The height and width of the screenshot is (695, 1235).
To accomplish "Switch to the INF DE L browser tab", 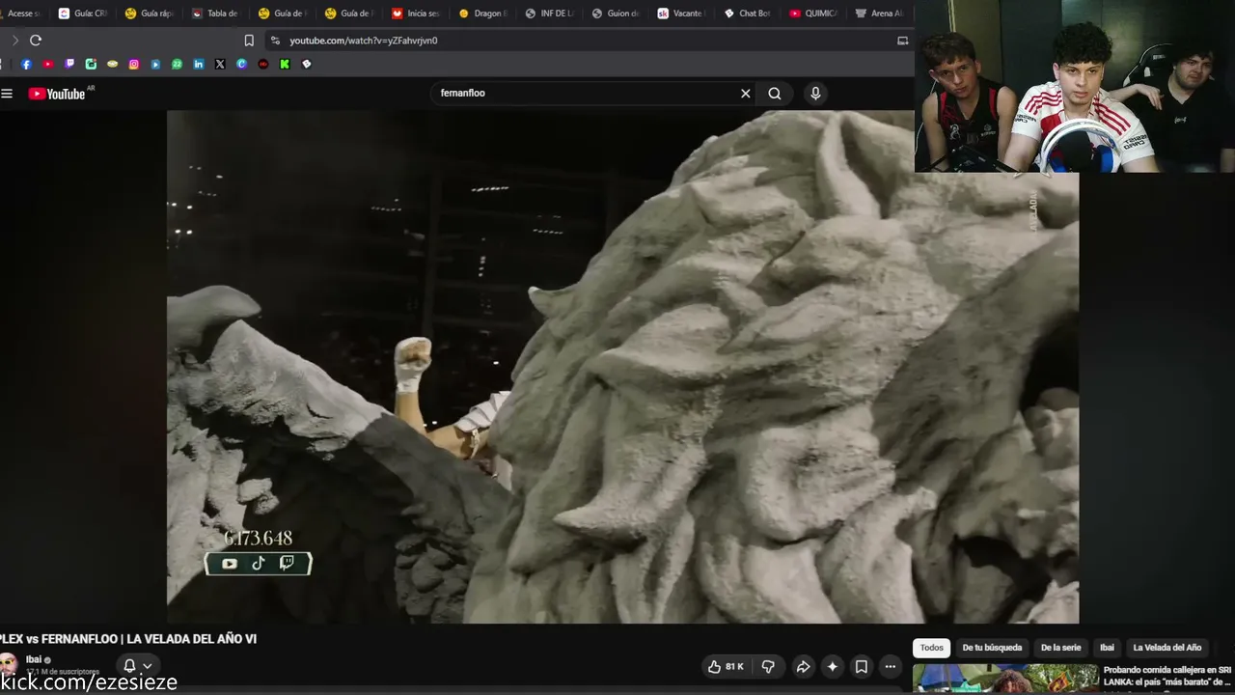I will point(548,14).
